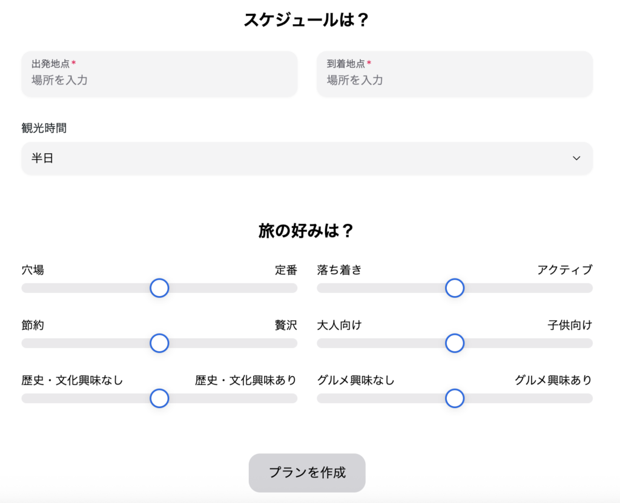The image size is (620, 503).
Task: Grab the 大人向け–子供向け slider thumb
Action: [455, 343]
